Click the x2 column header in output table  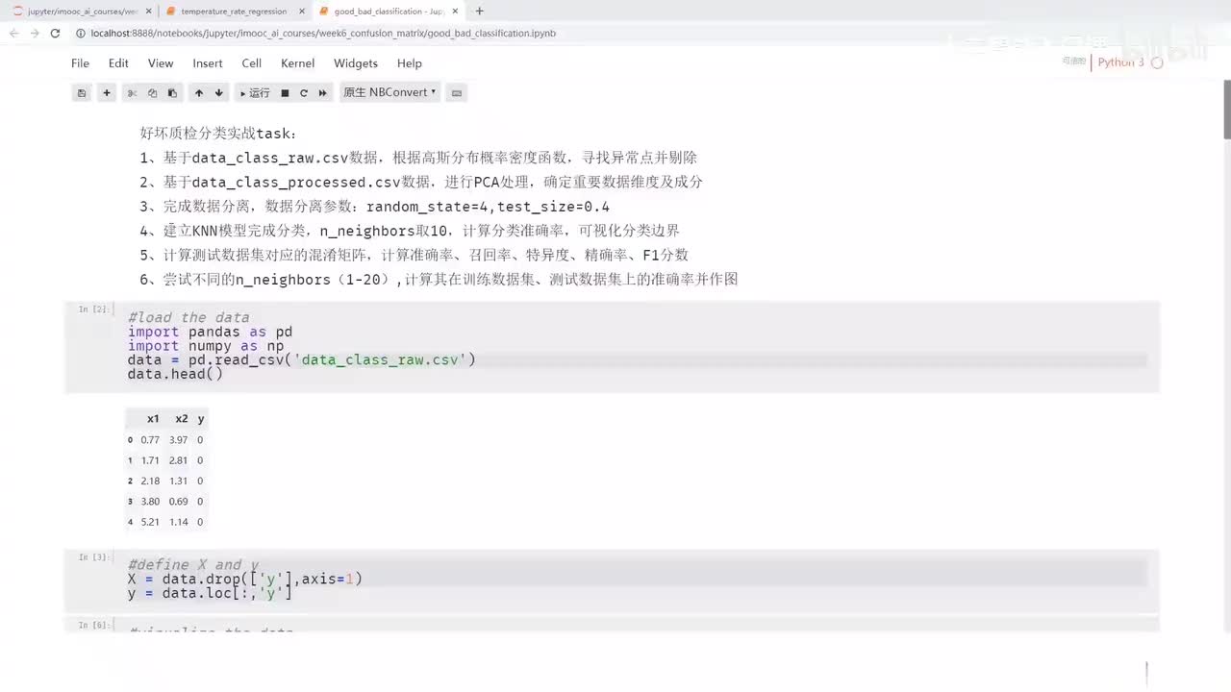coord(182,419)
